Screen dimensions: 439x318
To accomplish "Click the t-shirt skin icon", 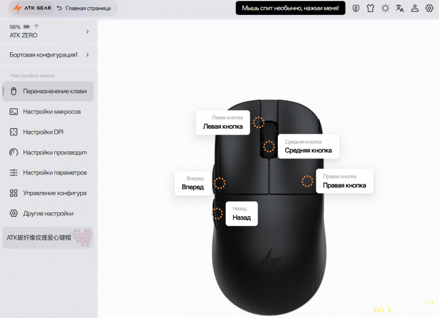I will point(370,8).
